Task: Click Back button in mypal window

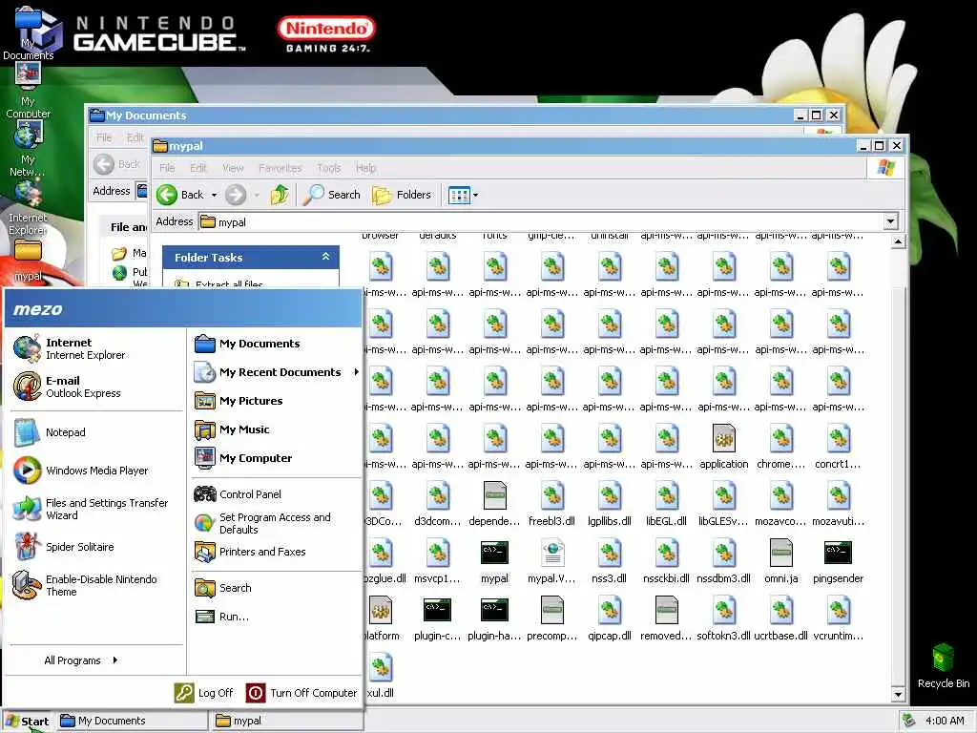Action: 180,195
